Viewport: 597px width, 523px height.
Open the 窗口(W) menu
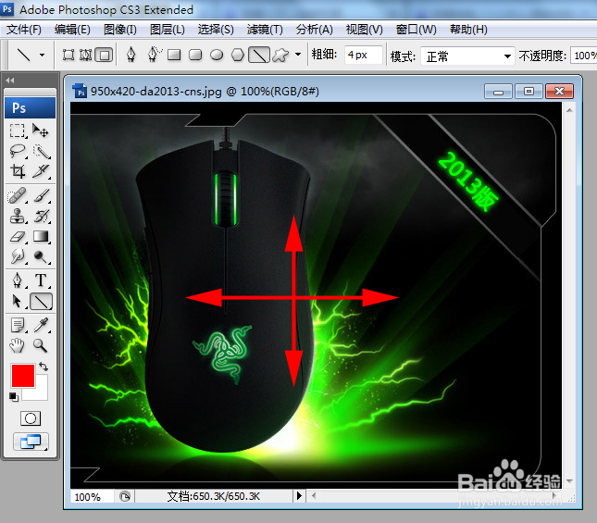click(416, 30)
